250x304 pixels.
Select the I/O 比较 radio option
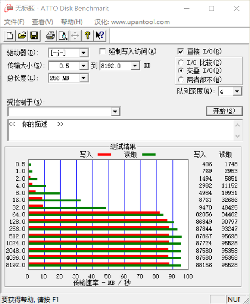click(181, 63)
